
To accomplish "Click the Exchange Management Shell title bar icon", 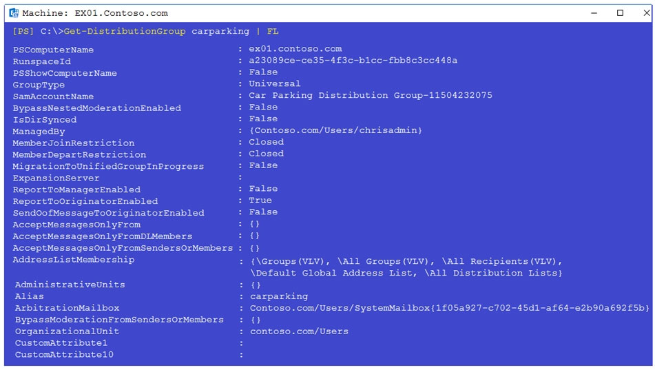I will [14, 13].
